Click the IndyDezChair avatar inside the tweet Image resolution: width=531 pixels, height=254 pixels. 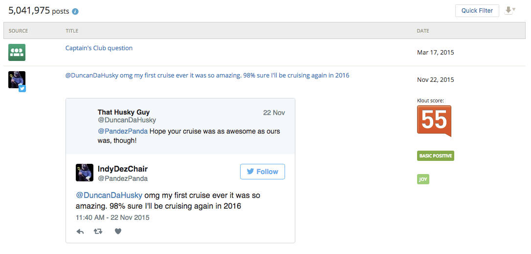[x=84, y=173]
